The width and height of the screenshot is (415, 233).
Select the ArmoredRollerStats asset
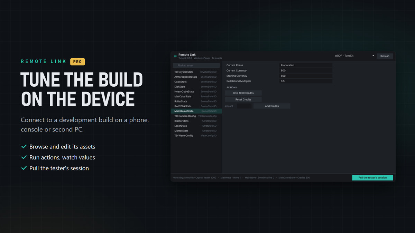pyautogui.click(x=196, y=77)
